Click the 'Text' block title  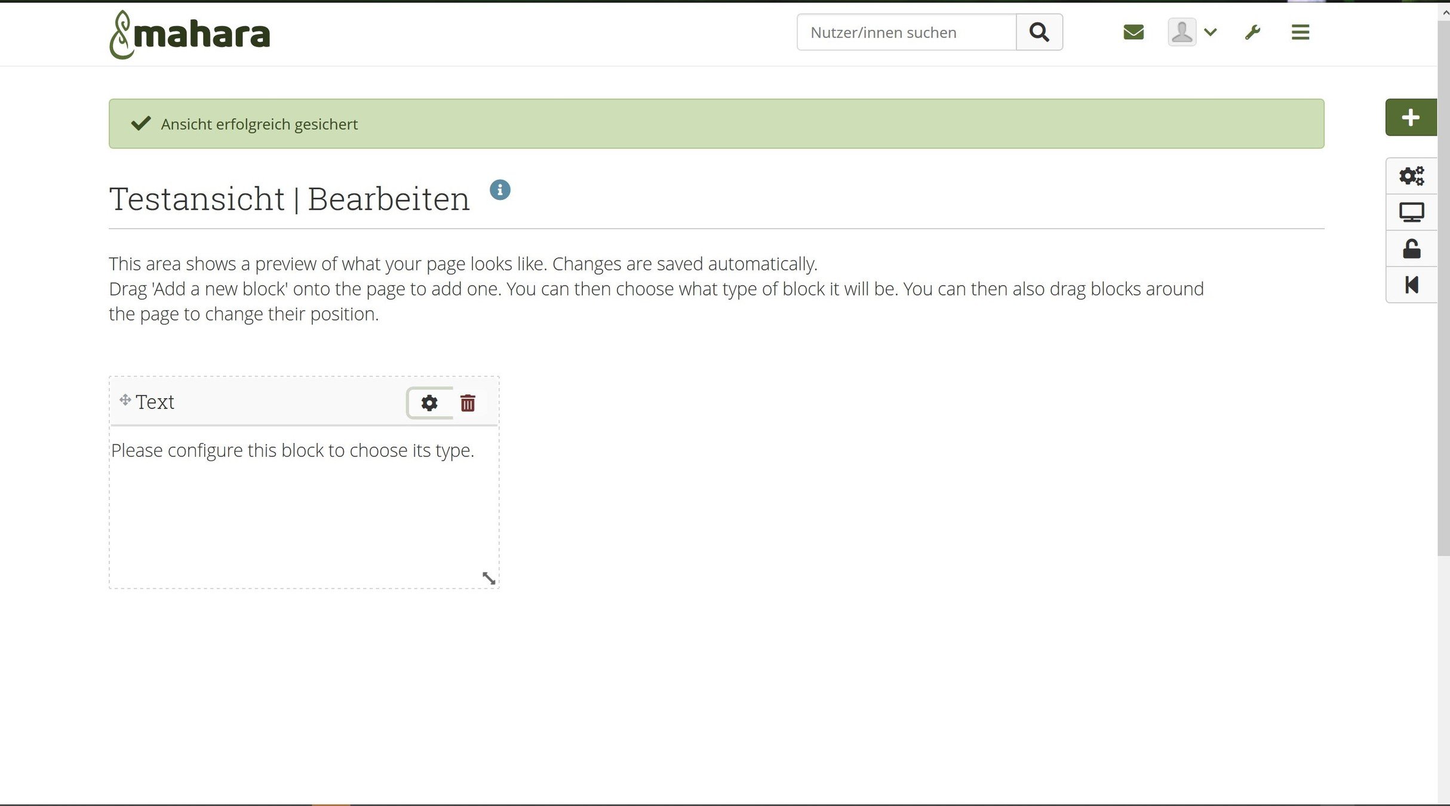tap(155, 402)
